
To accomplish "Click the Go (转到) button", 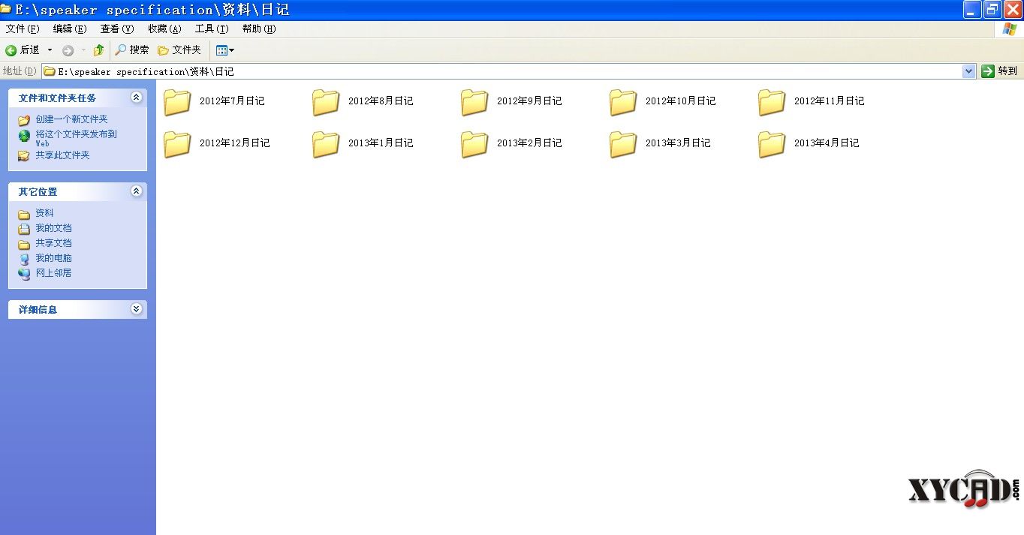I will tap(999, 71).
